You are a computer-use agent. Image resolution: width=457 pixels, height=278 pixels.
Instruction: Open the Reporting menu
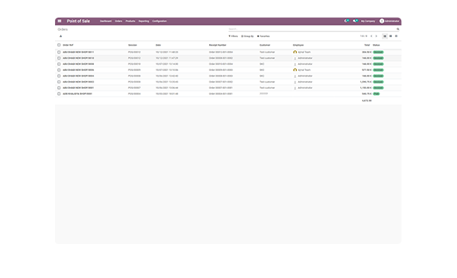coord(144,21)
